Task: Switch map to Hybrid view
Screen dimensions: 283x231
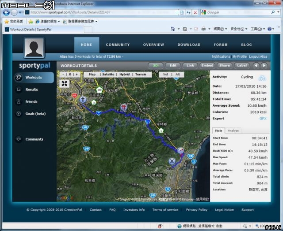Action: point(125,75)
